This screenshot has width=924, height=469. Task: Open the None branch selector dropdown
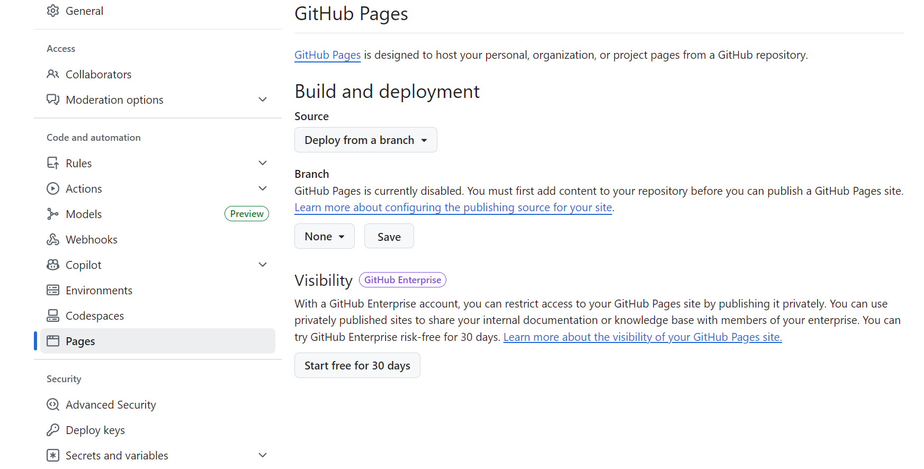coord(324,237)
